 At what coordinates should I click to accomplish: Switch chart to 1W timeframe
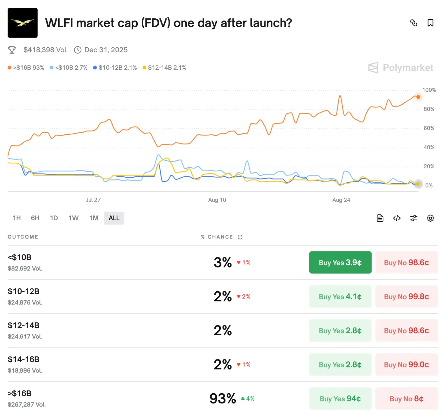pos(73,218)
